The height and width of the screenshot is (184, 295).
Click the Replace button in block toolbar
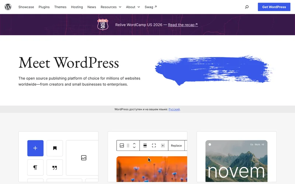(176, 145)
